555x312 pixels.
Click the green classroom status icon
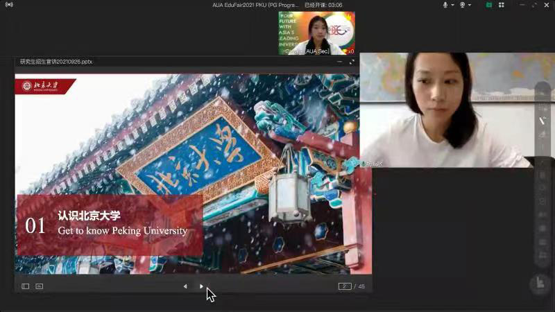pyautogui.click(x=489, y=5)
